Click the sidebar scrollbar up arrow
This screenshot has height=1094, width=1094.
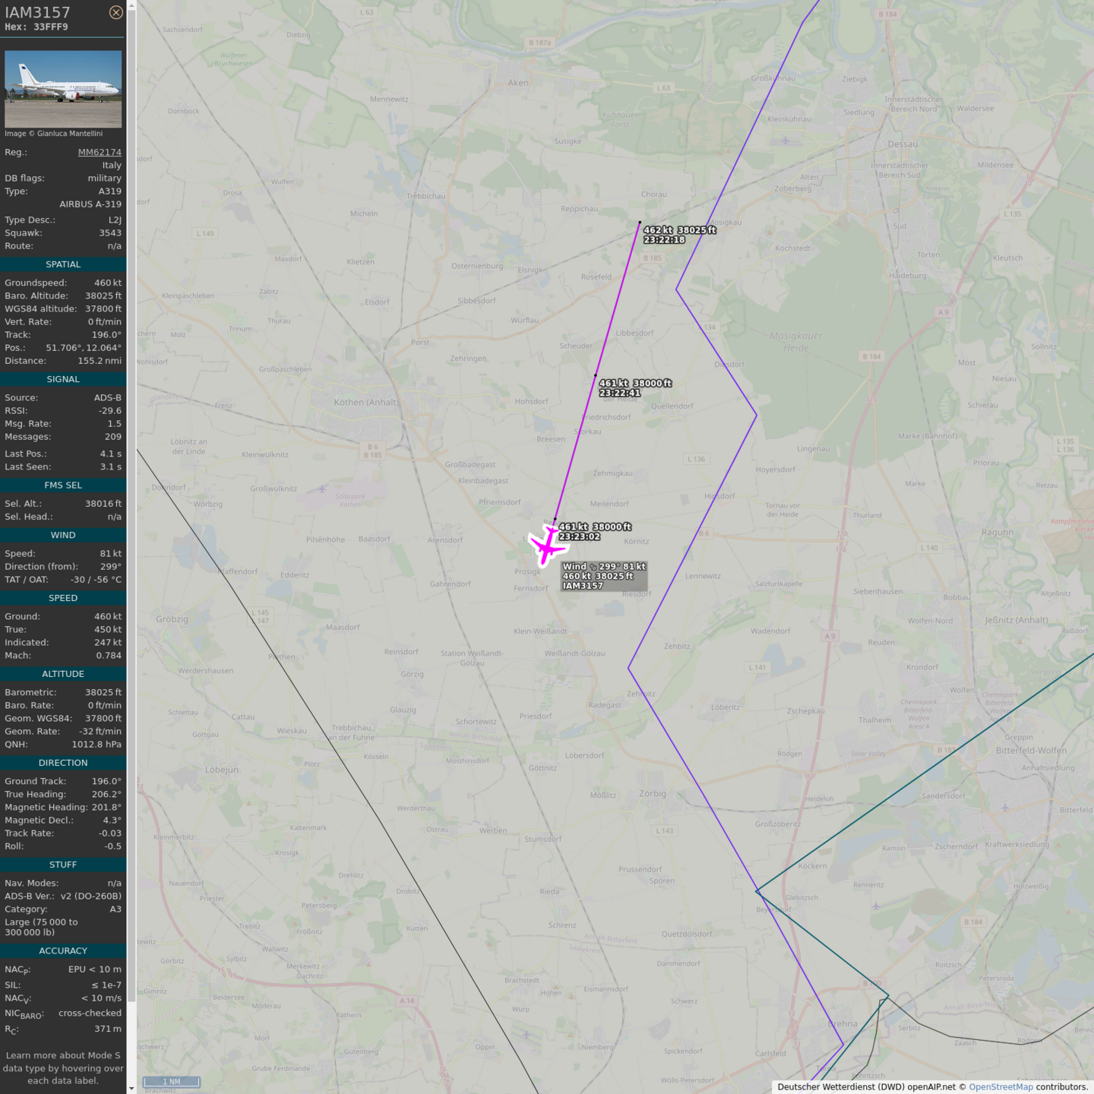point(131,5)
